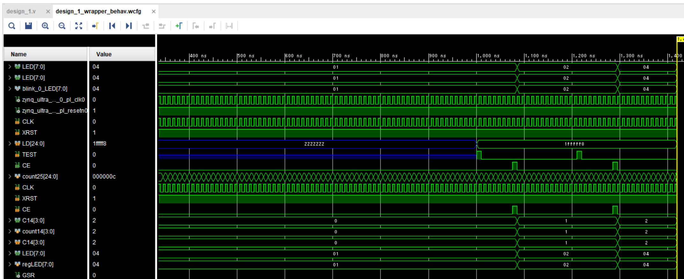Expand the regLED[7:0] bus
The height and width of the screenshot is (279, 684).
pos(10,264)
